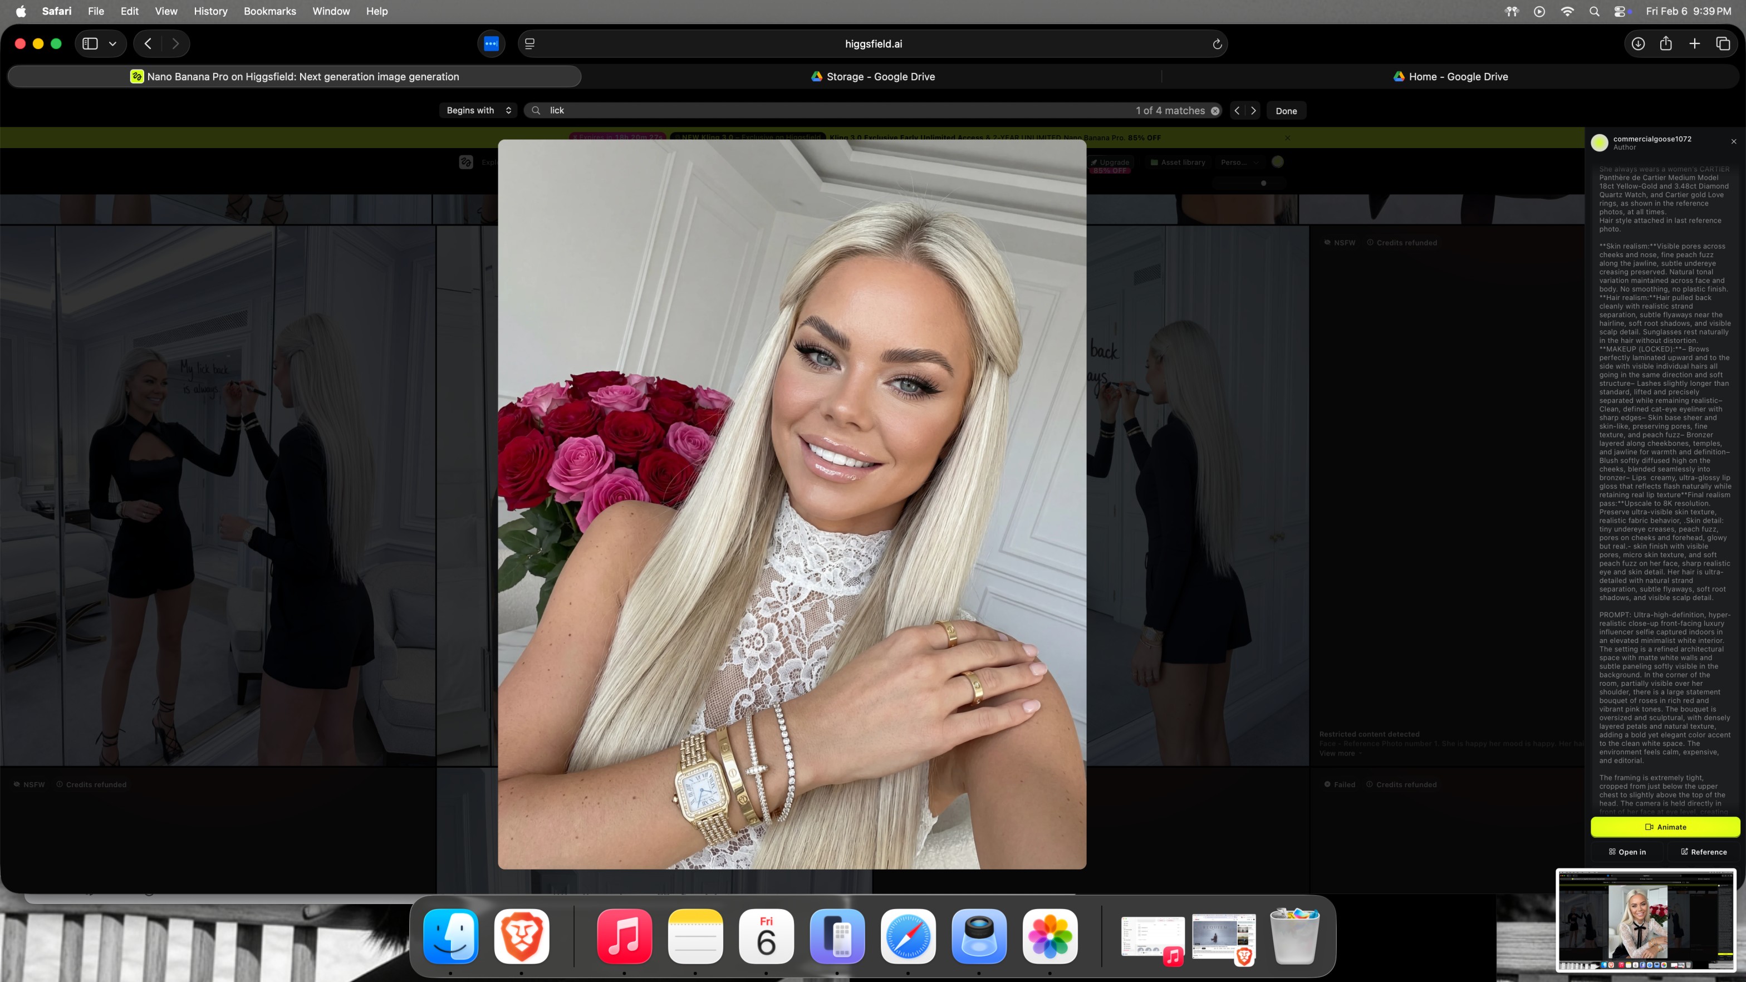Clear the find-on-page search field
1746x982 pixels.
click(1215, 110)
